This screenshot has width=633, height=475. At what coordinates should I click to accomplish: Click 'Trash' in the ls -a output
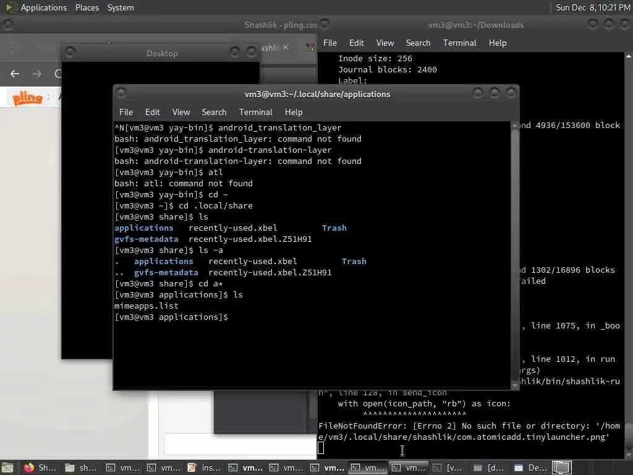click(354, 262)
